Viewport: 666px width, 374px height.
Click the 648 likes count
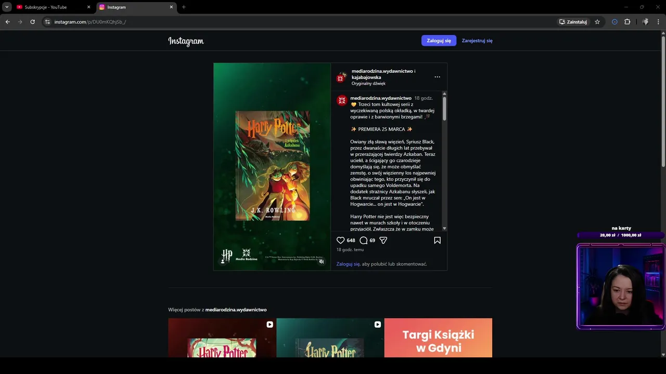click(x=351, y=241)
